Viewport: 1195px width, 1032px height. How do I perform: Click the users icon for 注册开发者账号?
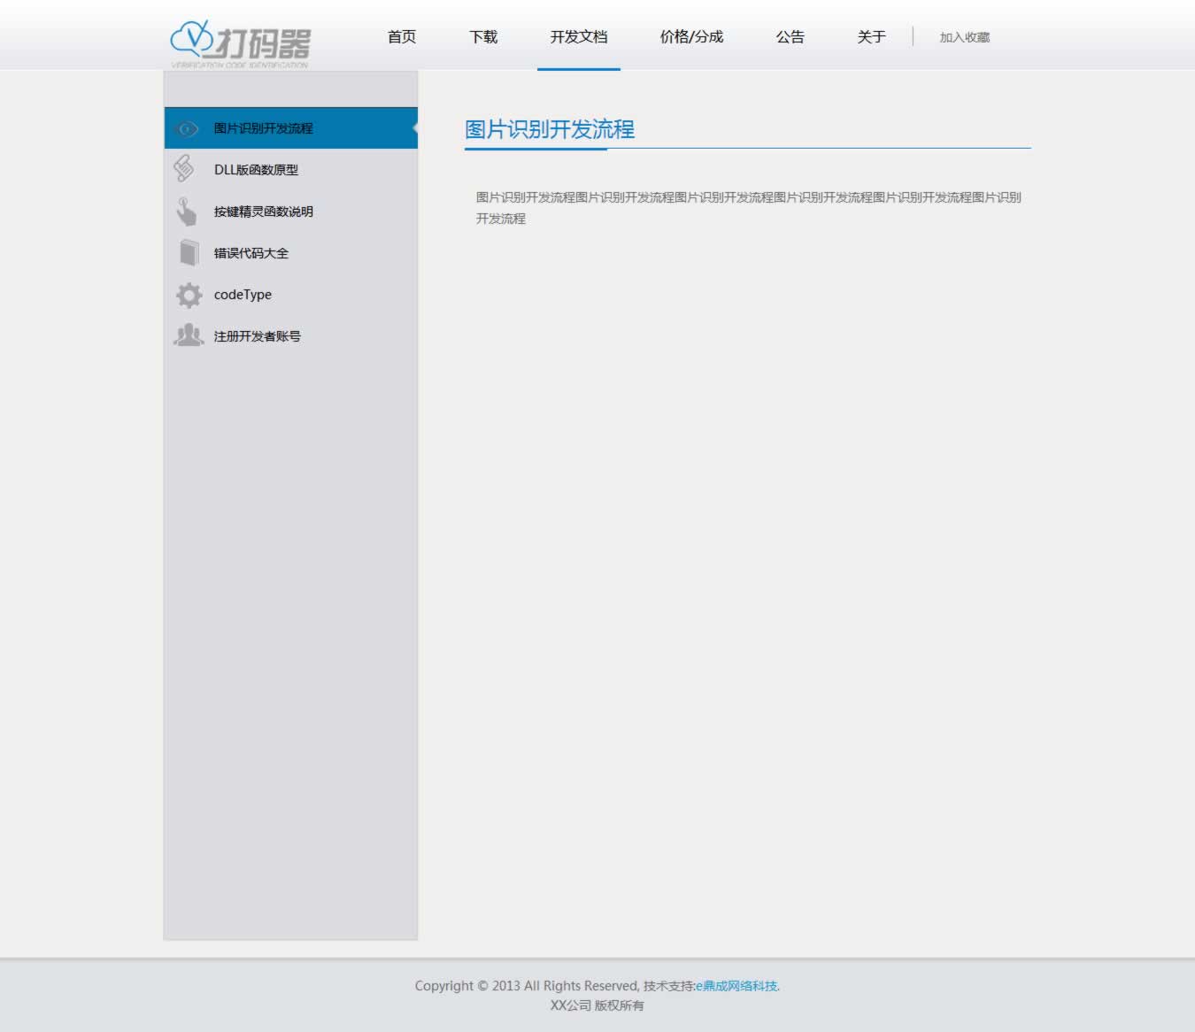(189, 335)
